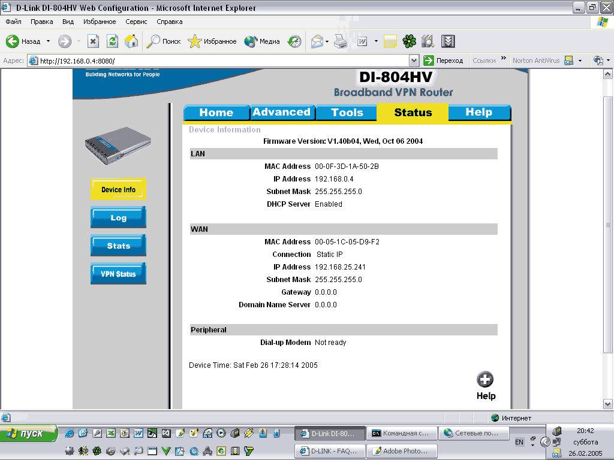Screen dimensions: 614x460
Task: Switch to the Tools tab
Action: click(x=347, y=113)
